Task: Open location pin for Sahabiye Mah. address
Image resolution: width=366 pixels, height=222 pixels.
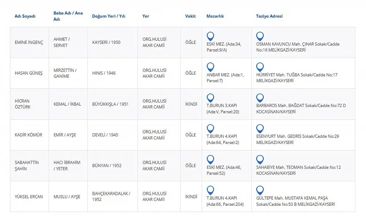Action: pyautogui.click(x=260, y=160)
